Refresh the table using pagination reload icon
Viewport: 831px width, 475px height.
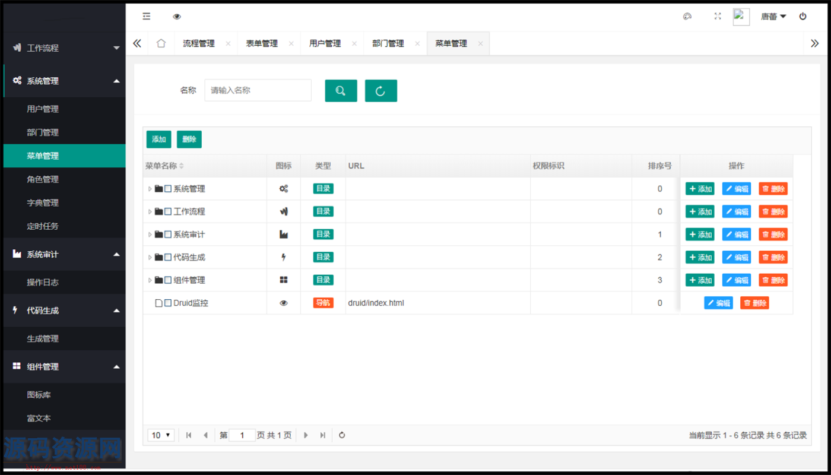342,435
